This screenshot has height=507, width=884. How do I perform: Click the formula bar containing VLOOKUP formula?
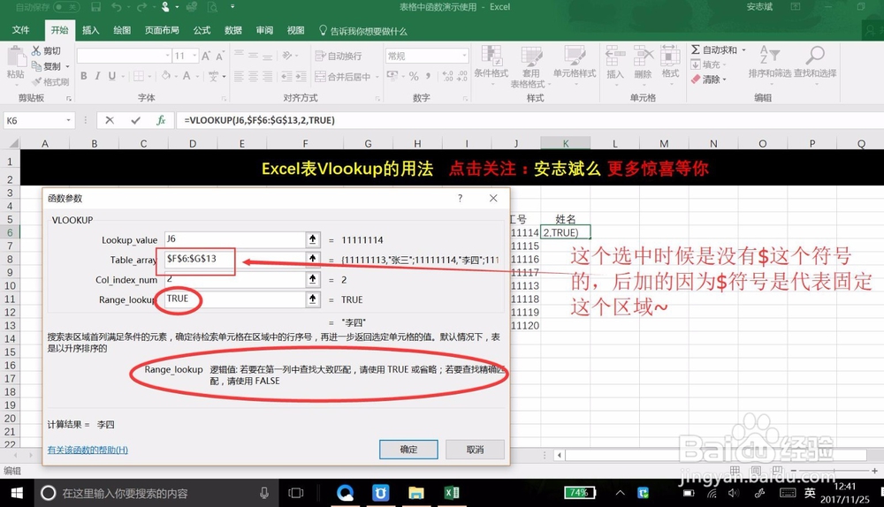point(529,120)
